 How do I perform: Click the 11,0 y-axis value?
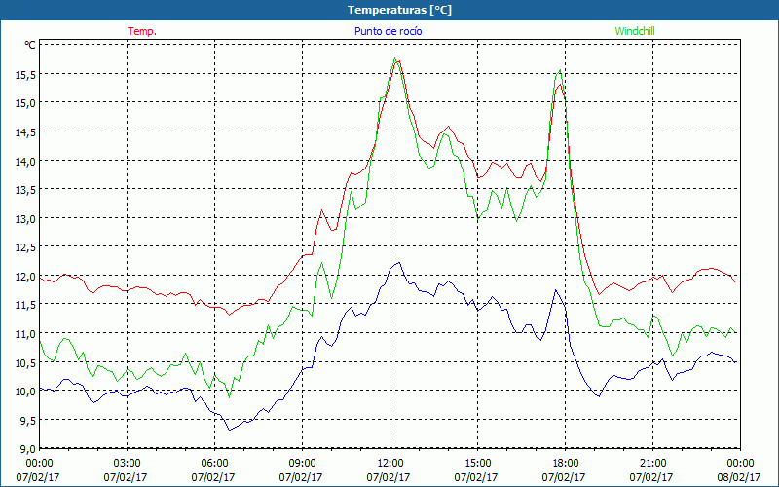(26, 334)
